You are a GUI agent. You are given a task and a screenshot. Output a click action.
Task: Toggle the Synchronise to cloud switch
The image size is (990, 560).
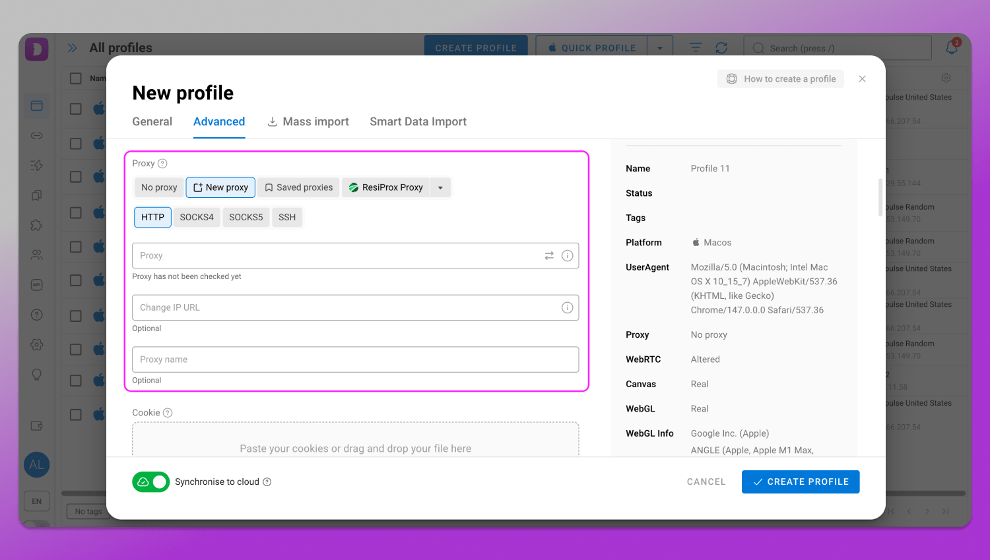pos(151,482)
